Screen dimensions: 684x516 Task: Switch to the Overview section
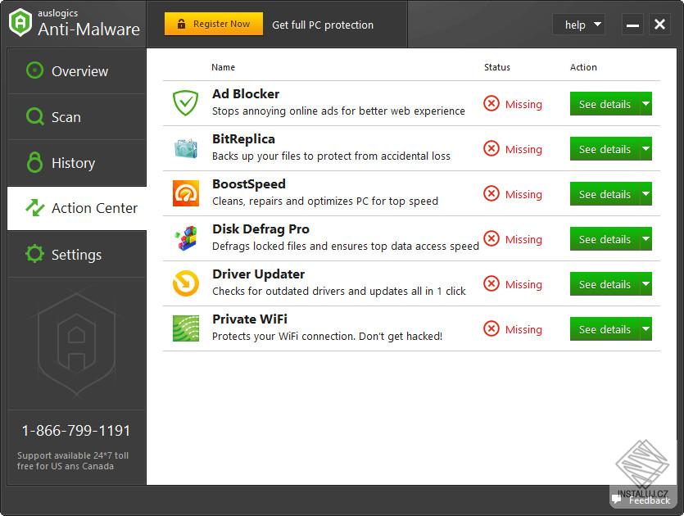(78, 71)
